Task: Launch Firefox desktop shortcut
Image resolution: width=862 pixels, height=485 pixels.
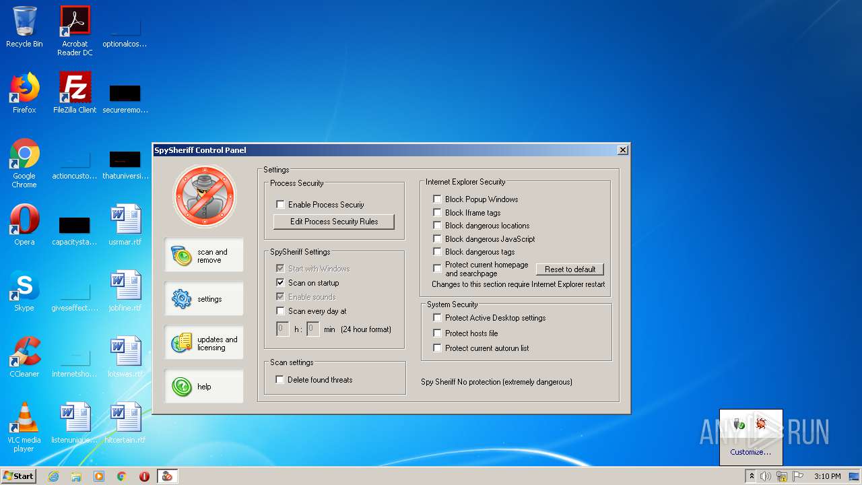Action: [24, 93]
